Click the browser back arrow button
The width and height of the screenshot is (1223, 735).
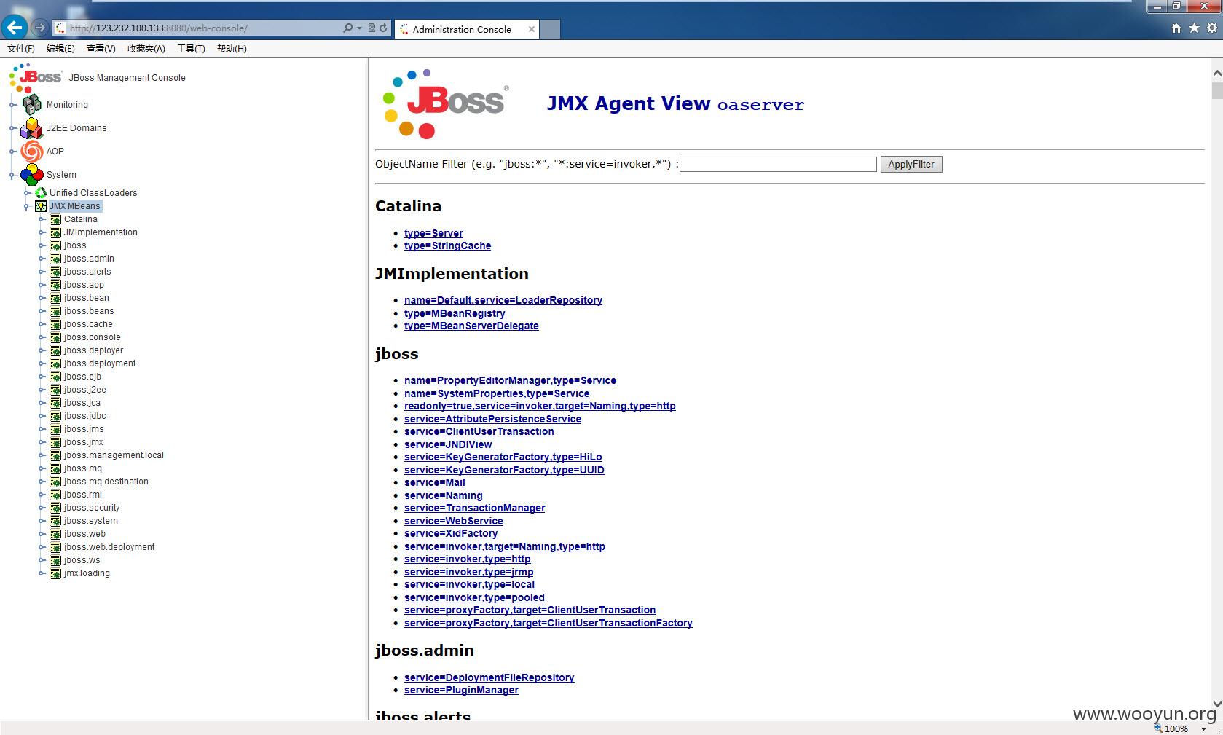(15, 28)
